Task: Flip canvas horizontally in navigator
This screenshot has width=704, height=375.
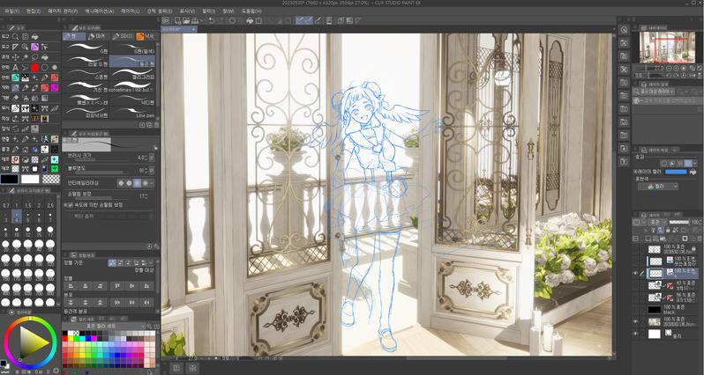Action: coord(693,76)
